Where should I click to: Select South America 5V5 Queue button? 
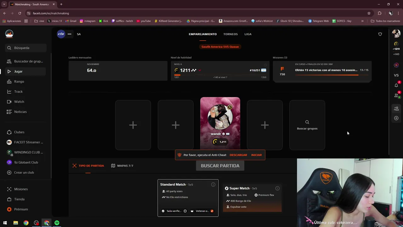(220, 47)
